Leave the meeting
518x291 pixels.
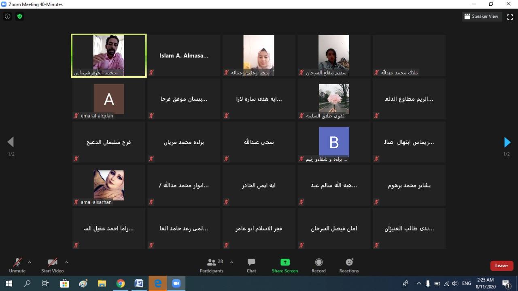click(501, 266)
